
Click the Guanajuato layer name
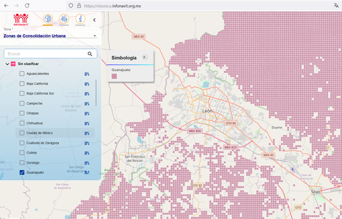(35, 173)
